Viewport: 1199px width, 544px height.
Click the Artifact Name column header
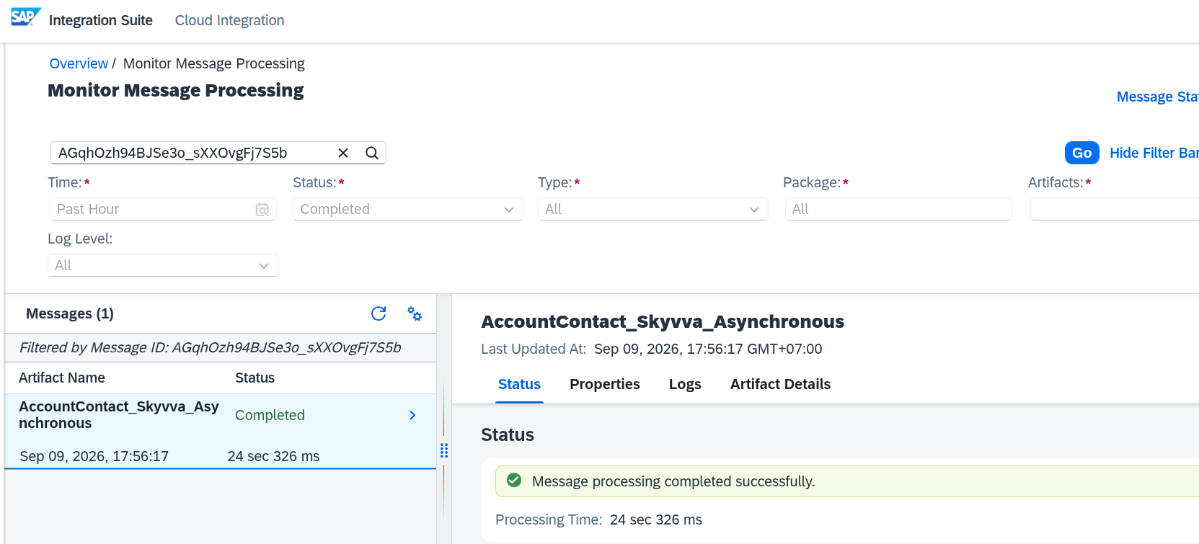(62, 378)
